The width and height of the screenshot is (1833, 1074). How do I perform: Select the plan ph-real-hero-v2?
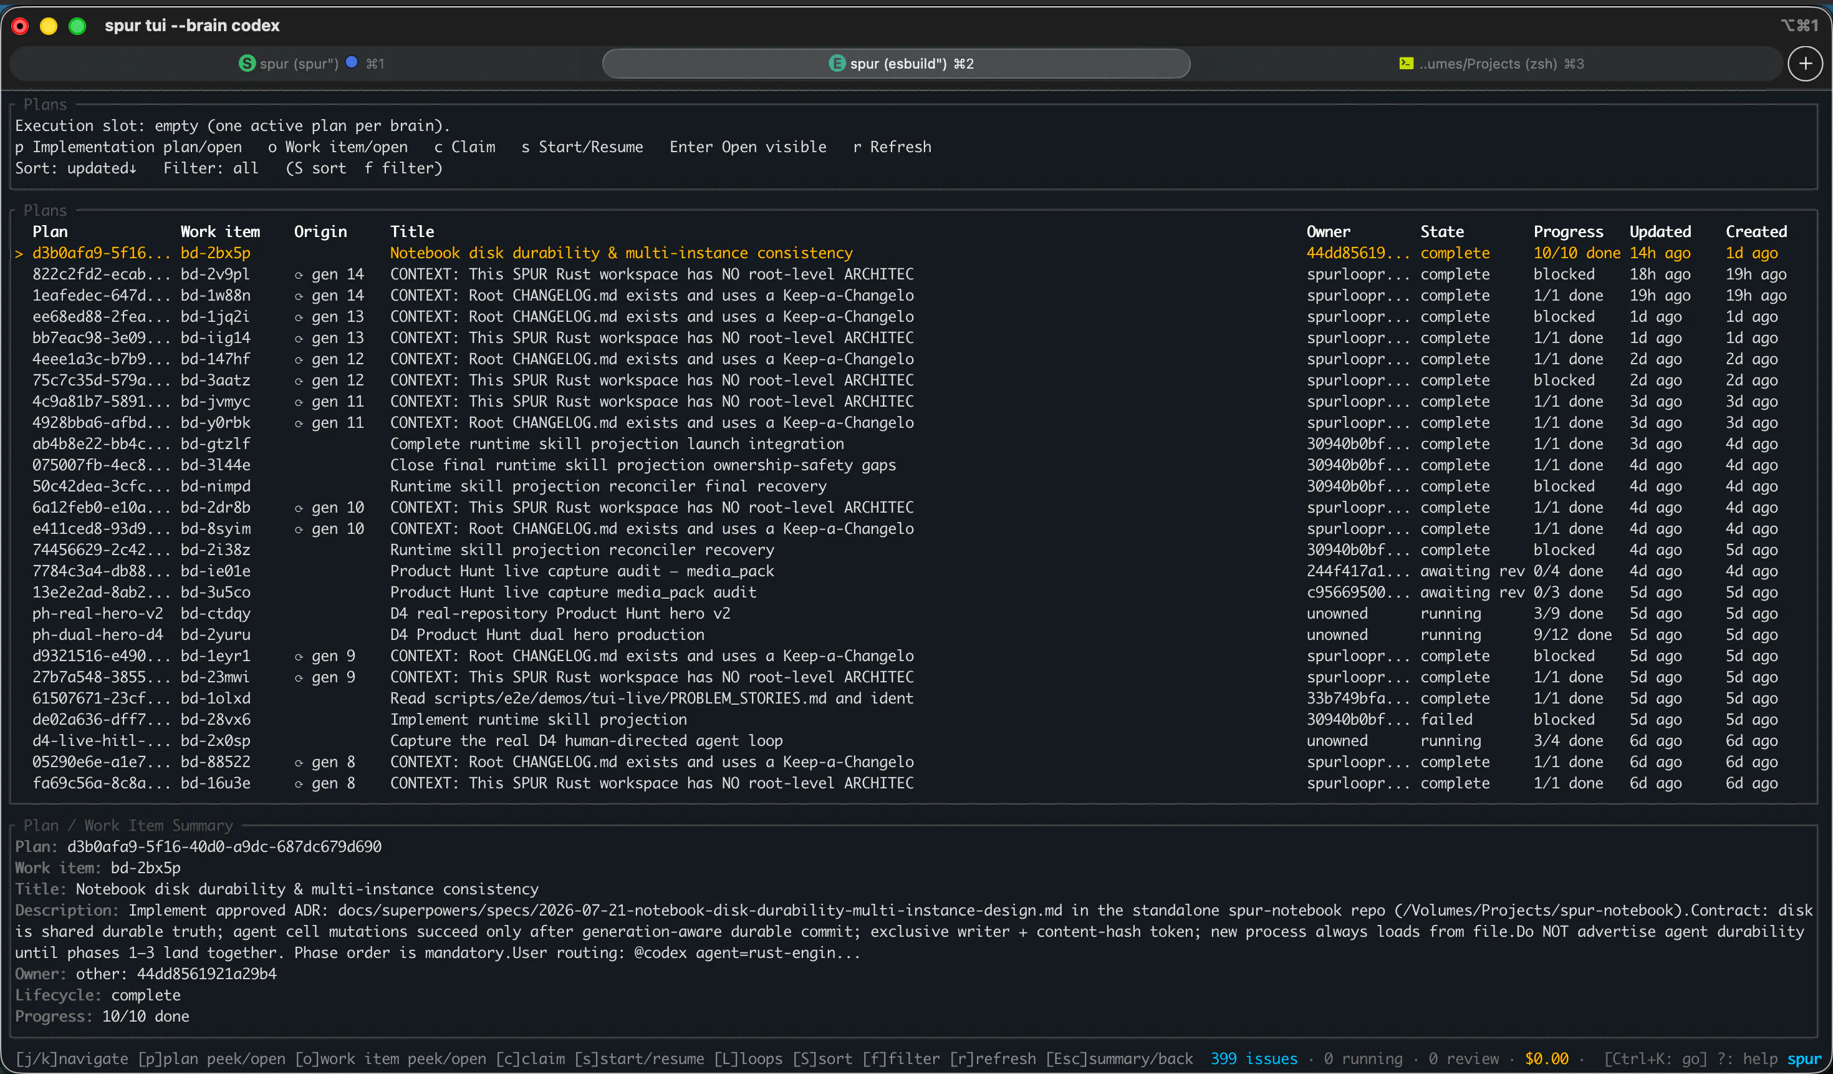[97, 614]
